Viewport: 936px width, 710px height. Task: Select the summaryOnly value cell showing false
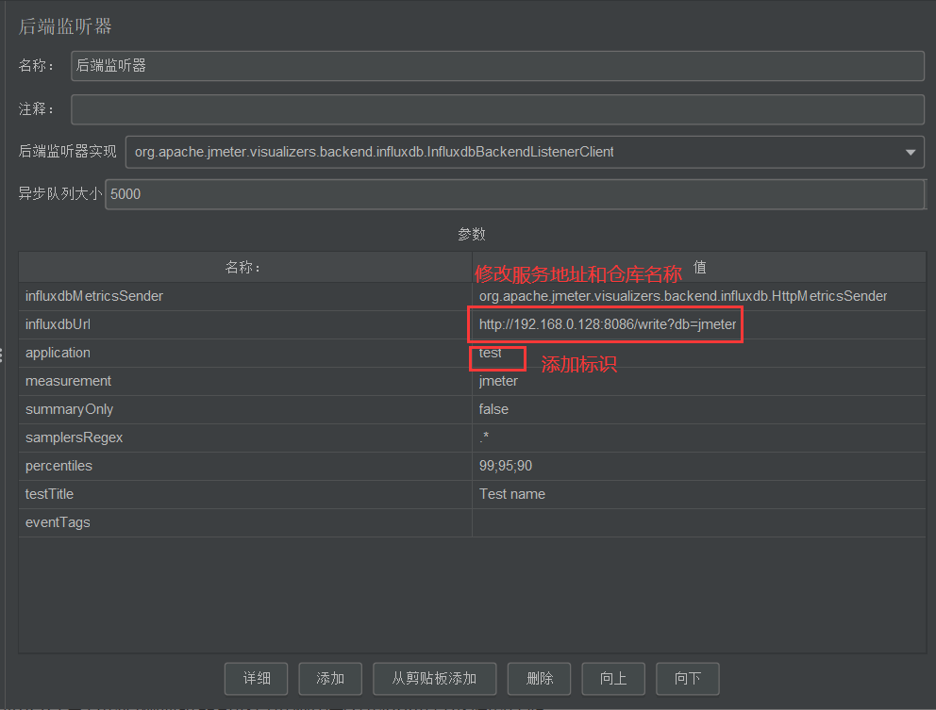[698, 410]
